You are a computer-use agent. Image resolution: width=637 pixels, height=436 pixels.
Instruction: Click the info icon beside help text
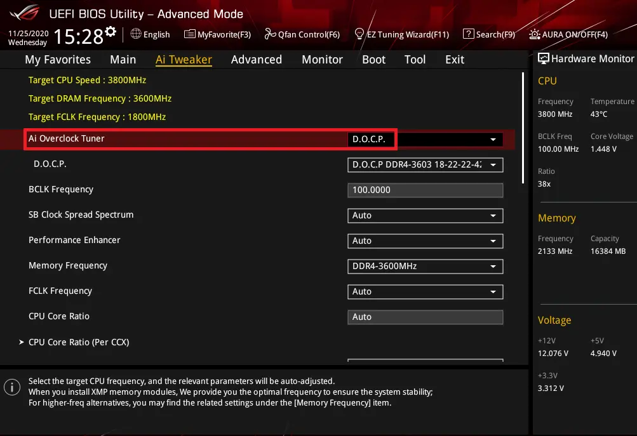pyautogui.click(x=12, y=387)
